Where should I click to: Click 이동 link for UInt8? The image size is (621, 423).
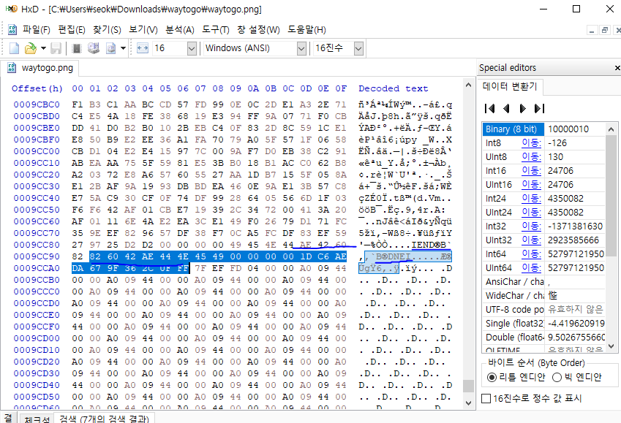point(531,156)
